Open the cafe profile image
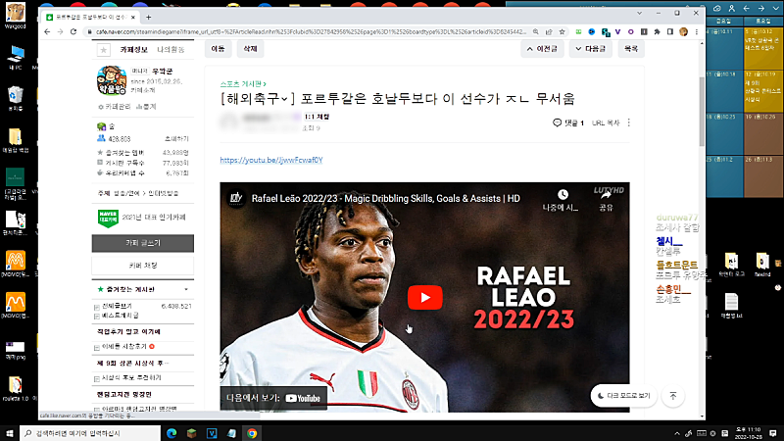This screenshot has height=441, width=784. point(112,80)
